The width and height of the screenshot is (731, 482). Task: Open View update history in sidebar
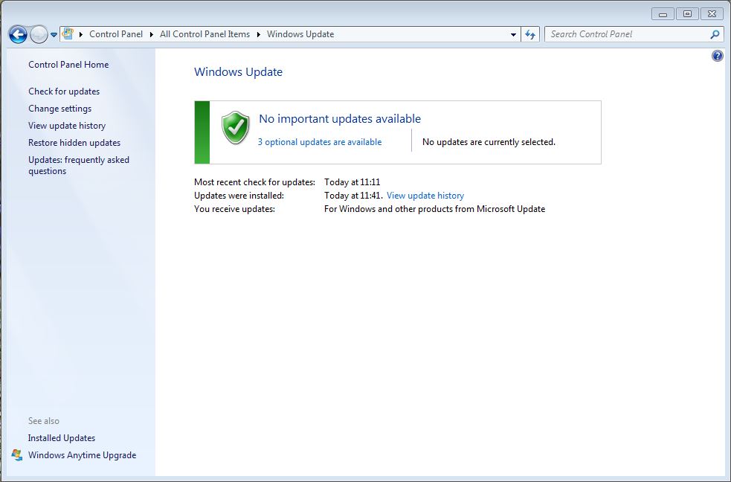67,126
